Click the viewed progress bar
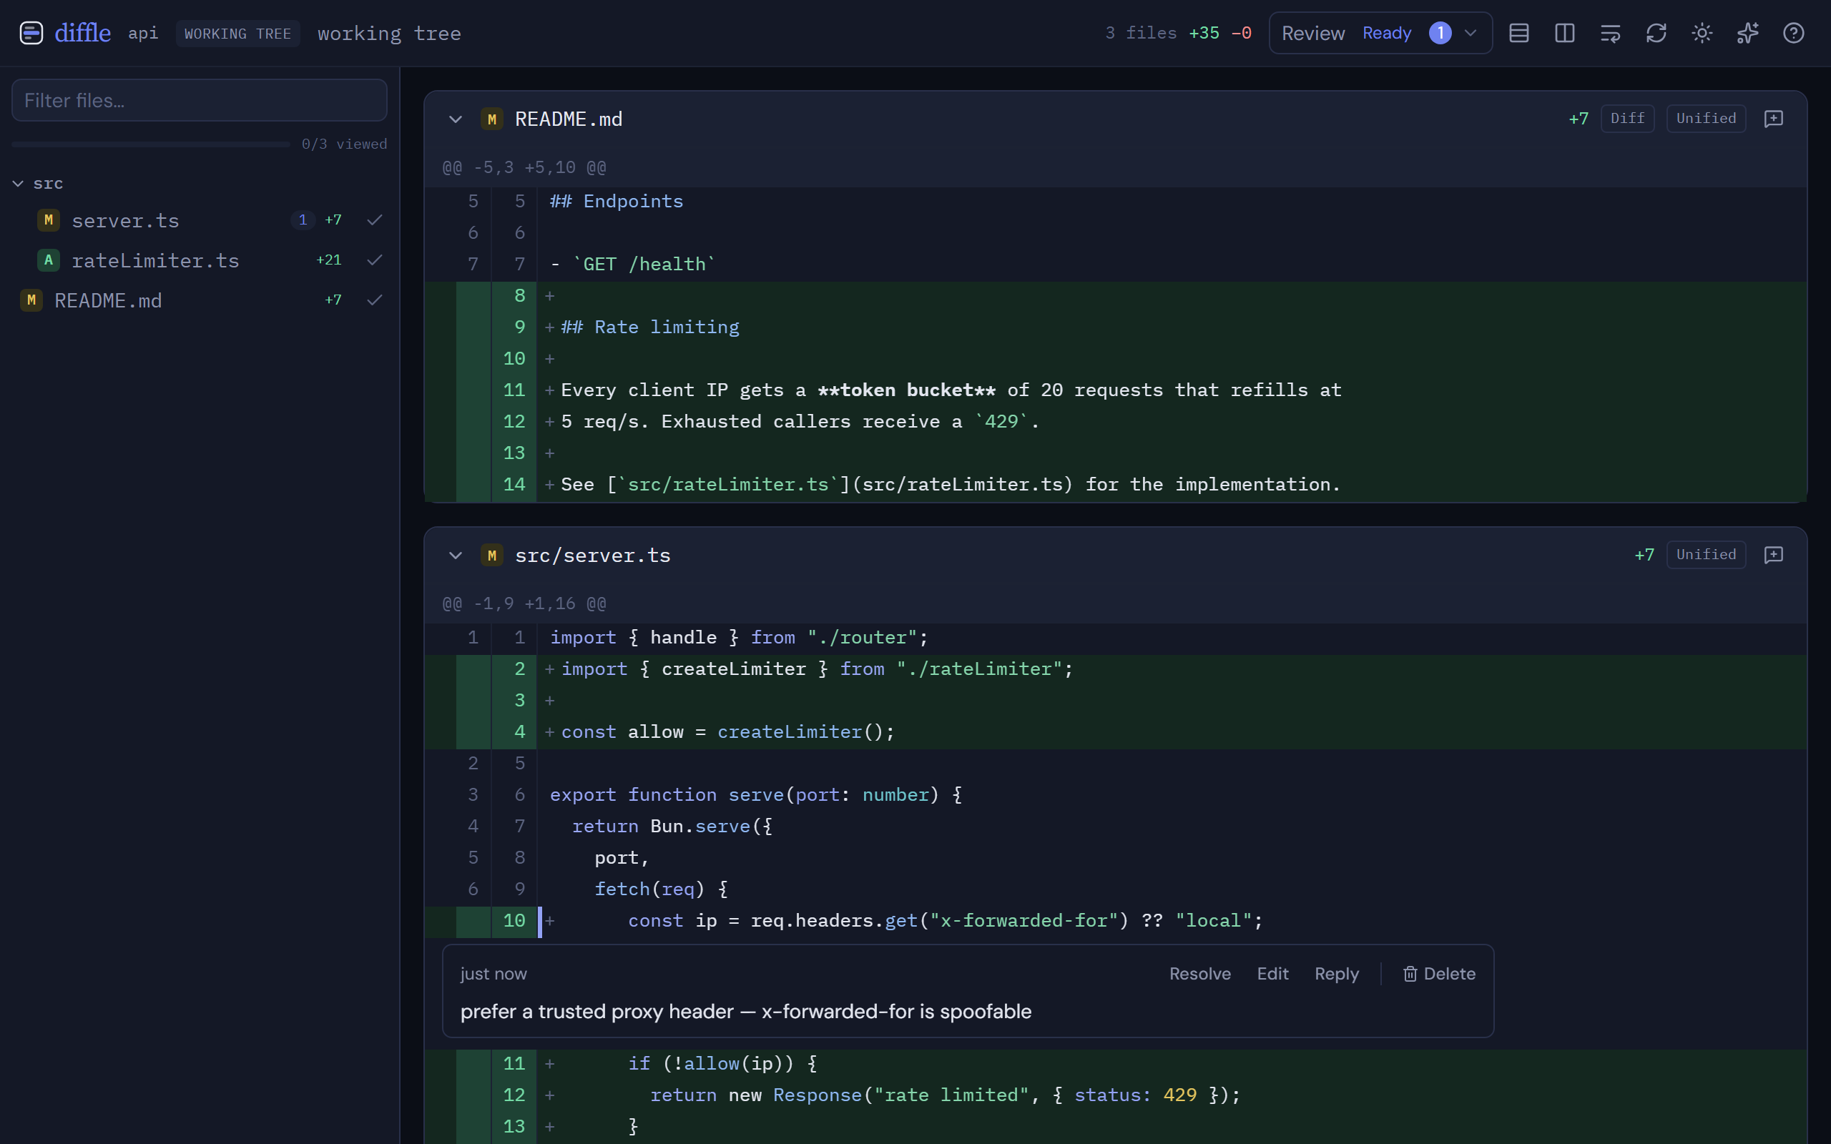This screenshot has height=1144, width=1831. [x=151, y=144]
